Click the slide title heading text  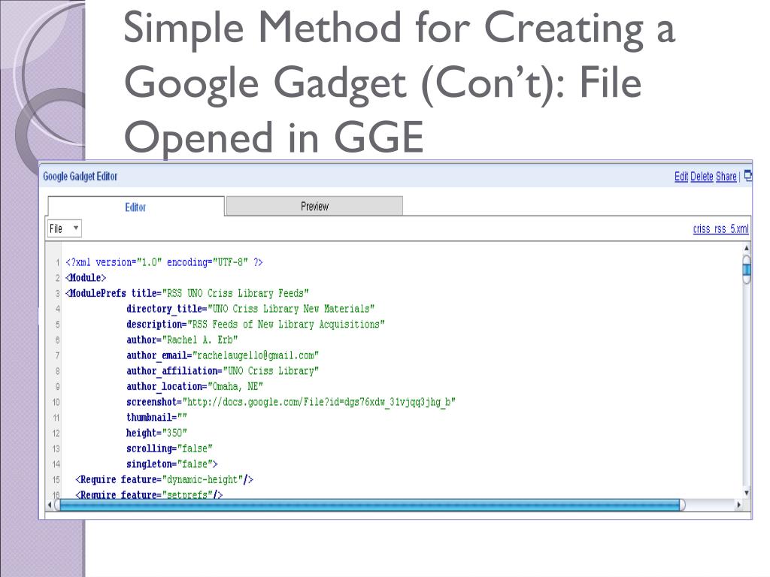[x=399, y=82]
